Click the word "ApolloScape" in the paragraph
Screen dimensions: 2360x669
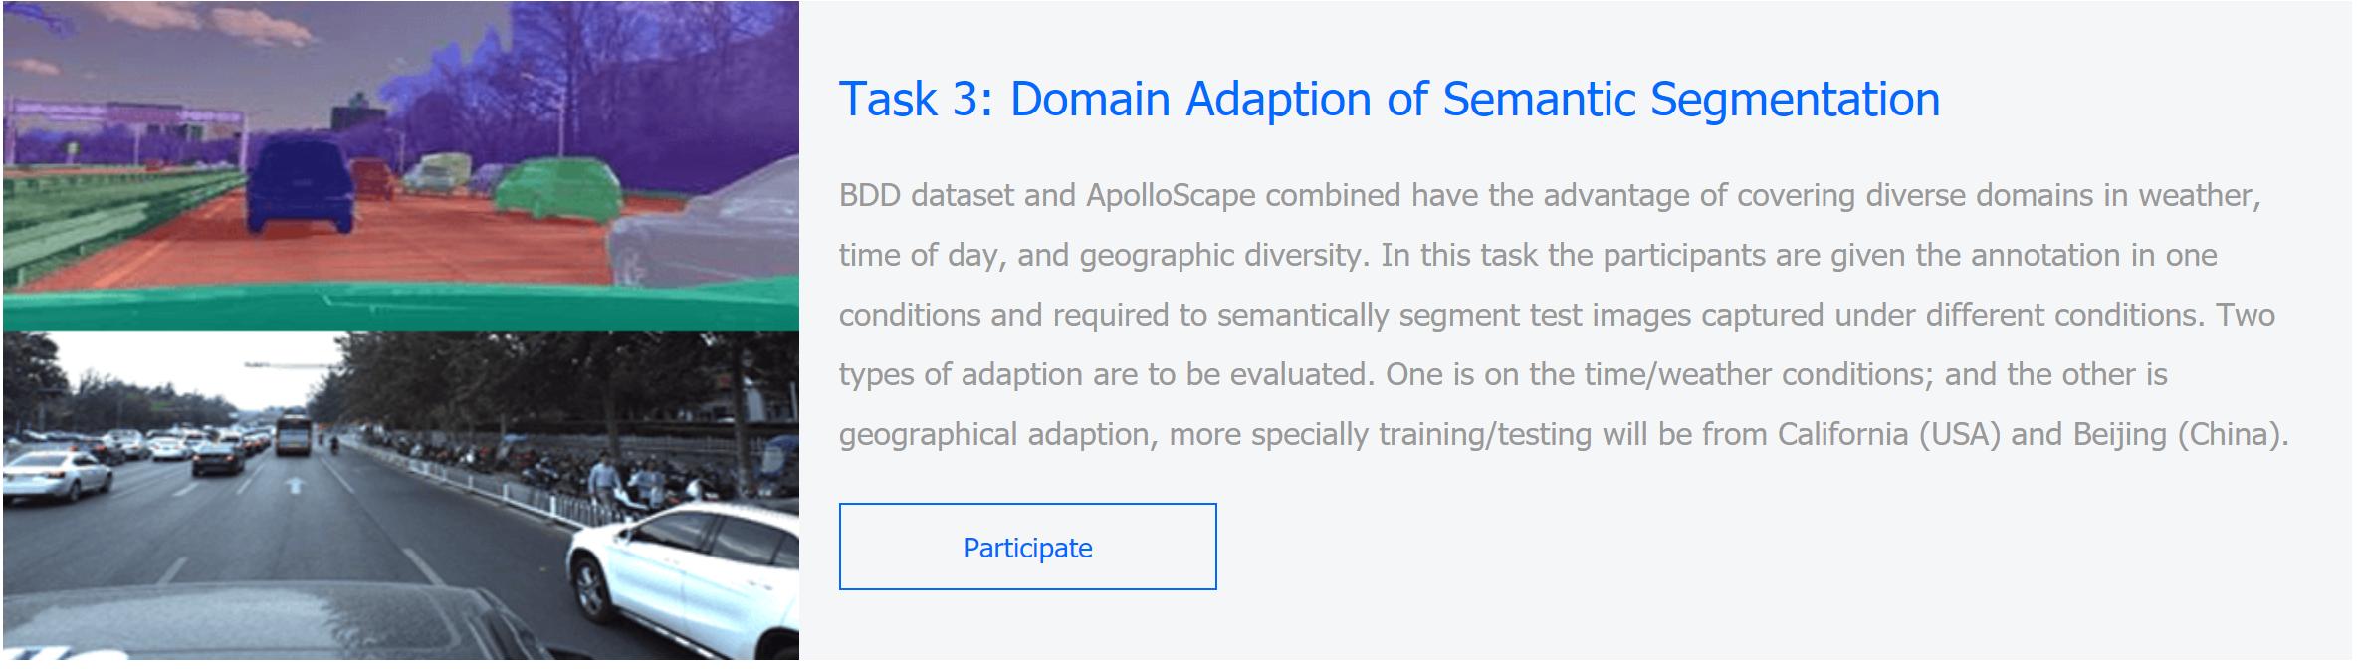1171,196
